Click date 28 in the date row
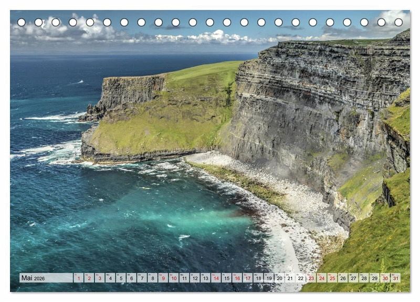420x302 pixels. [364, 278]
